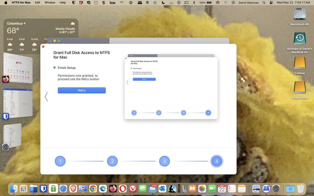The image size is (314, 196).
Task: Open the Apple menu
Action: (6, 3)
